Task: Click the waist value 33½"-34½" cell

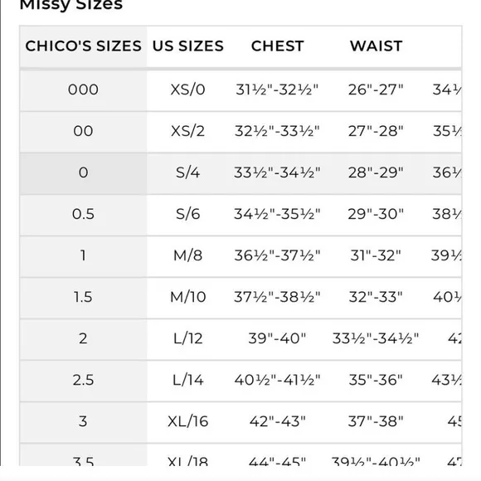Action: point(376,339)
